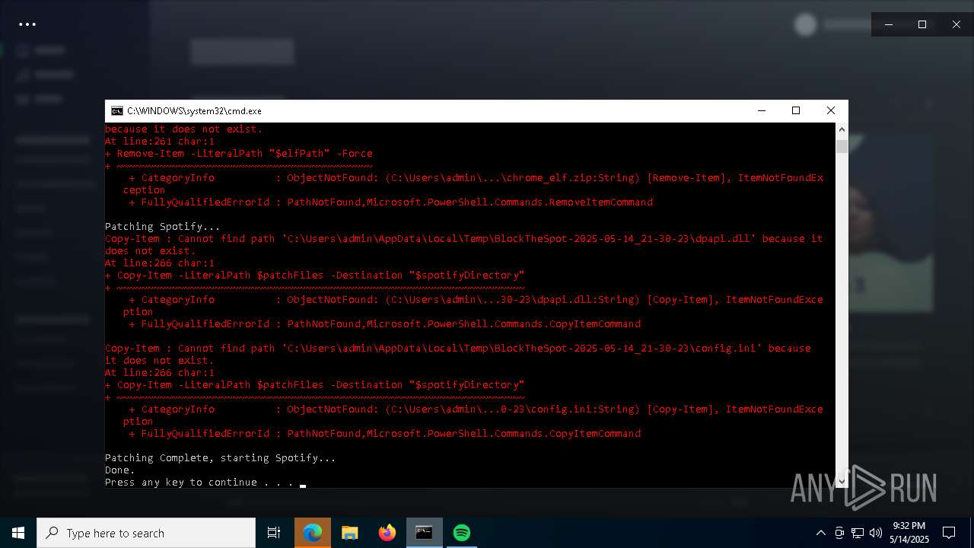Click the cmd.exe title bar icon
The width and height of the screenshot is (974, 548).
point(116,111)
